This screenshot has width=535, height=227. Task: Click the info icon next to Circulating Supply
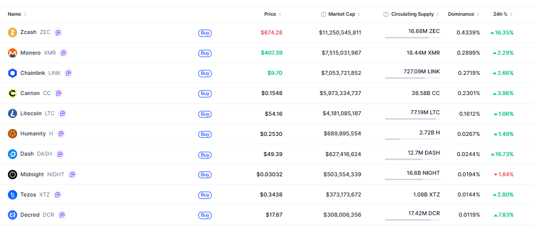point(386,14)
